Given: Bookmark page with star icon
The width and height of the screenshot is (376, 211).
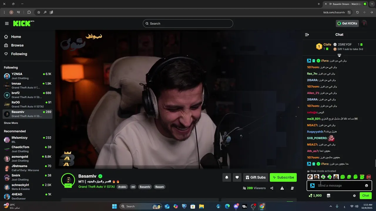Looking at the screenshot, I should tap(38, 12).
